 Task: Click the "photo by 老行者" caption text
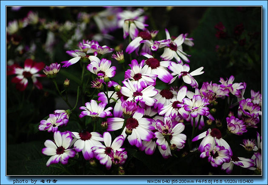click(x=35, y=181)
